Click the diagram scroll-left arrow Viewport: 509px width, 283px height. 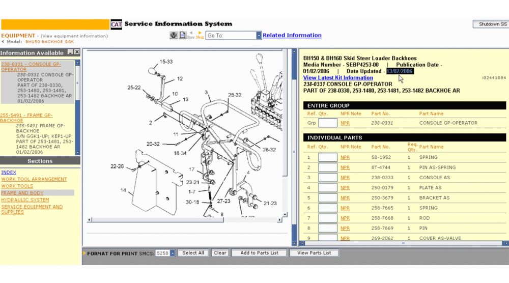(89, 220)
